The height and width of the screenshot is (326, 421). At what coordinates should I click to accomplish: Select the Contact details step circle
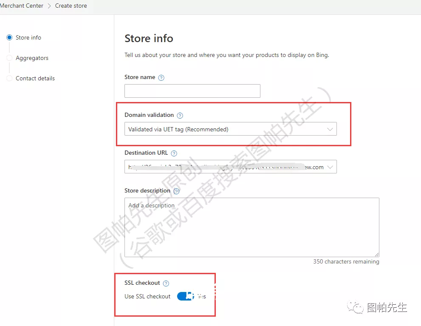pyautogui.click(x=9, y=78)
